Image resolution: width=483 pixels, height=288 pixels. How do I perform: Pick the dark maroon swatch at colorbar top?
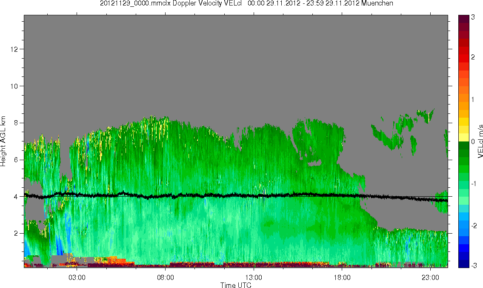coord(464,19)
